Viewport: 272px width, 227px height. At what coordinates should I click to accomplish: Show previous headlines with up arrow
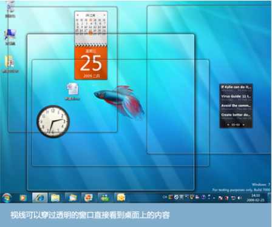[x=228, y=125]
